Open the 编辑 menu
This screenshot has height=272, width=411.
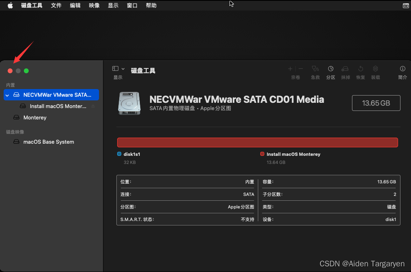75,6
